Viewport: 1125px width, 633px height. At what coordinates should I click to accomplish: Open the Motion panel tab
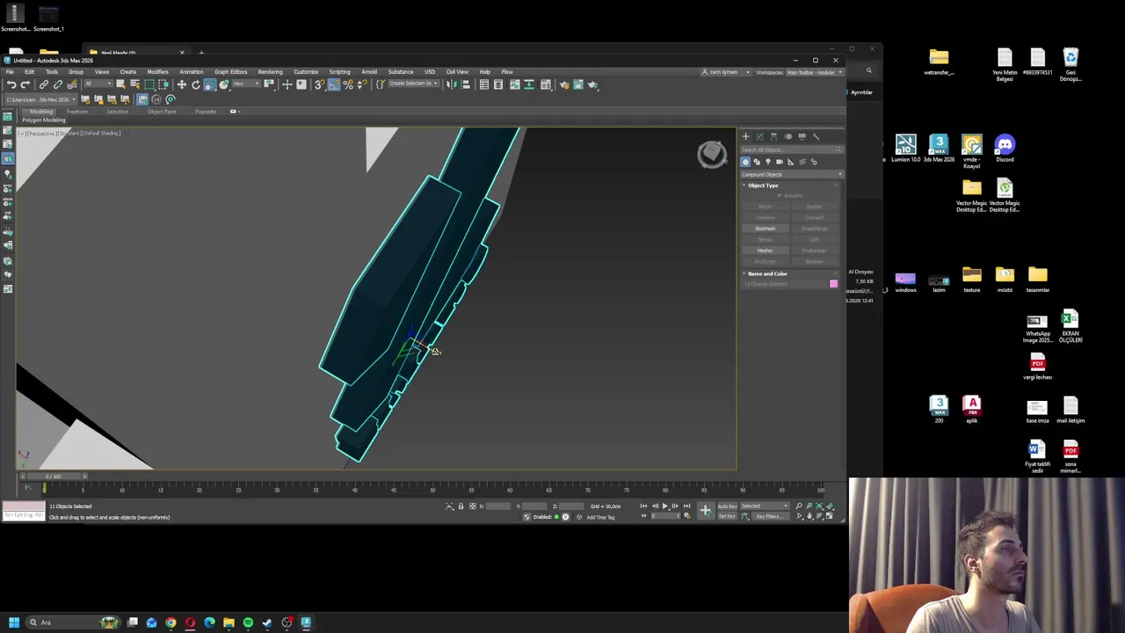[787, 136]
